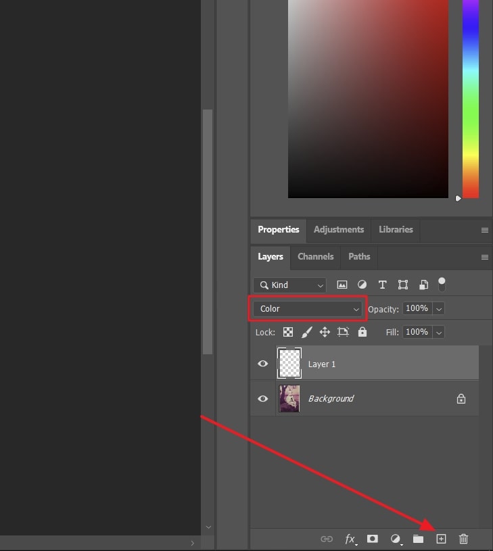Lock transparent pixels checkerboard icon
The width and height of the screenshot is (493, 551).
tap(288, 332)
